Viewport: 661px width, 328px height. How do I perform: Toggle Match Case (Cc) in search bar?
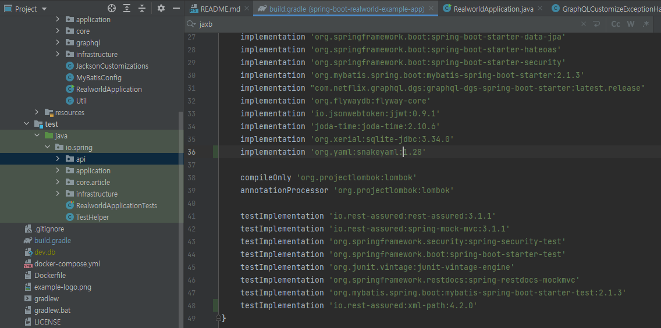coord(616,24)
